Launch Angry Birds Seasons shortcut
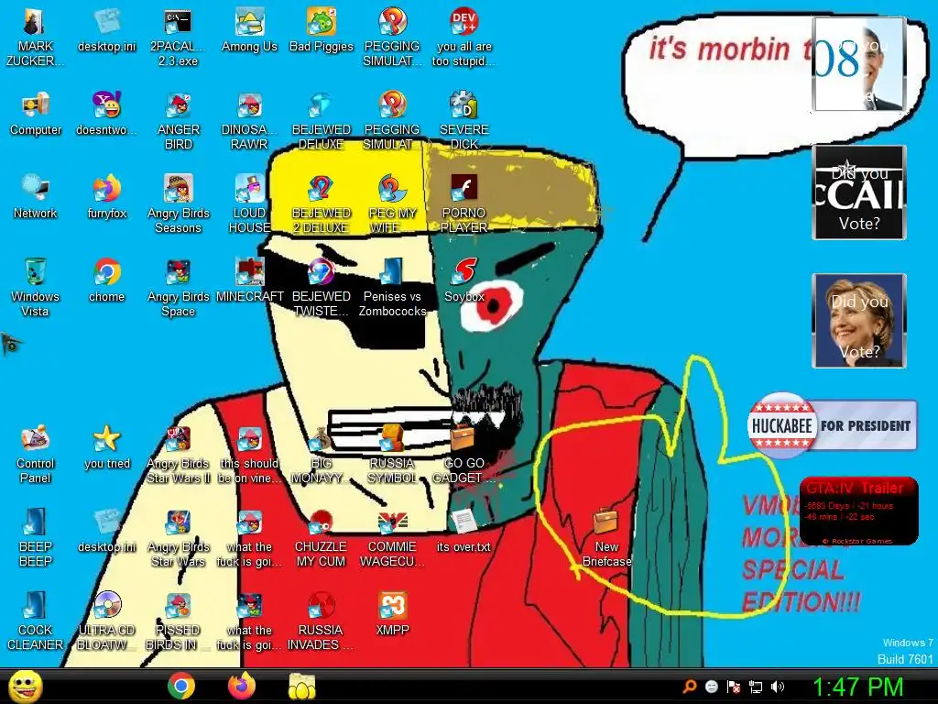The height and width of the screenshot is (704, 938). coord(178,204)
